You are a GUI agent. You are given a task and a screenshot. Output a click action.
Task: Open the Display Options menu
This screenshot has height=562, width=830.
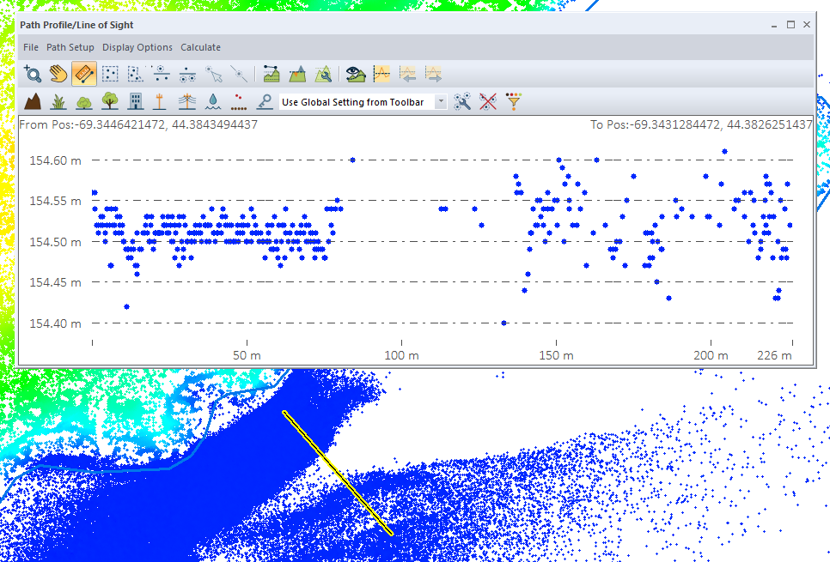137,47
